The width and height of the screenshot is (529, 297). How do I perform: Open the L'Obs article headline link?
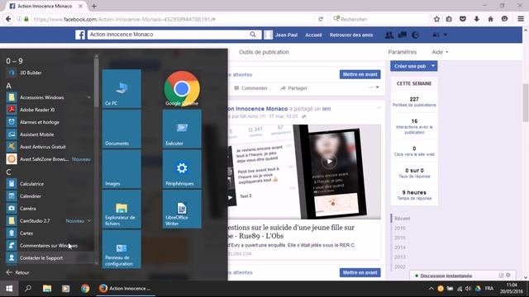292,232
